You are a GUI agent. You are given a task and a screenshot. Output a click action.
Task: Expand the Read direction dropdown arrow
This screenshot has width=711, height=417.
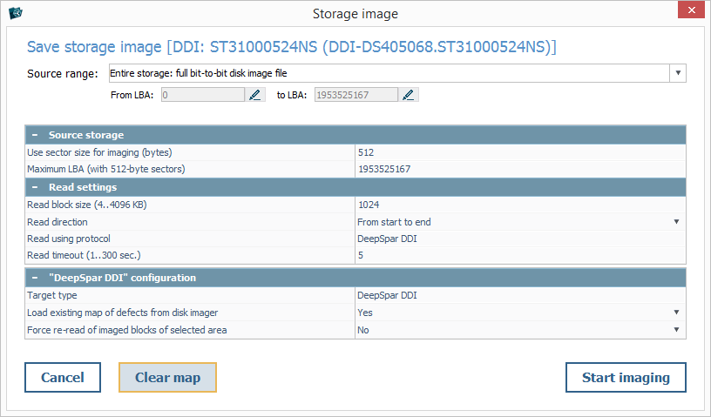pyautogui.click(x=676, y=222)
